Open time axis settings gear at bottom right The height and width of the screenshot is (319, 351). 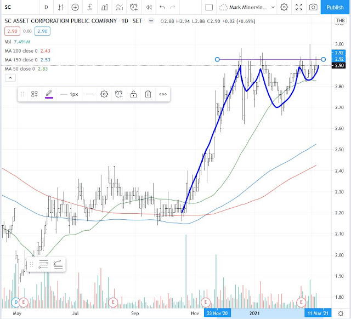click(x=341, y=313)
